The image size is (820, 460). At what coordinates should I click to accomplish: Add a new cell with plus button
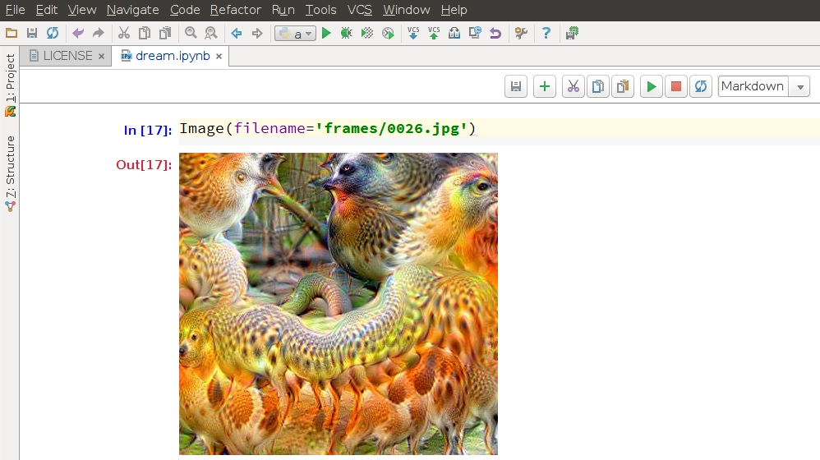tap(545, 87)
